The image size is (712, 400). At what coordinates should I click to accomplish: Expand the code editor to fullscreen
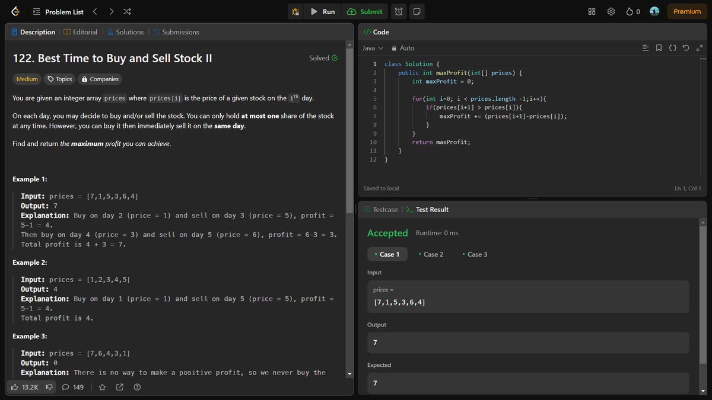698,48
